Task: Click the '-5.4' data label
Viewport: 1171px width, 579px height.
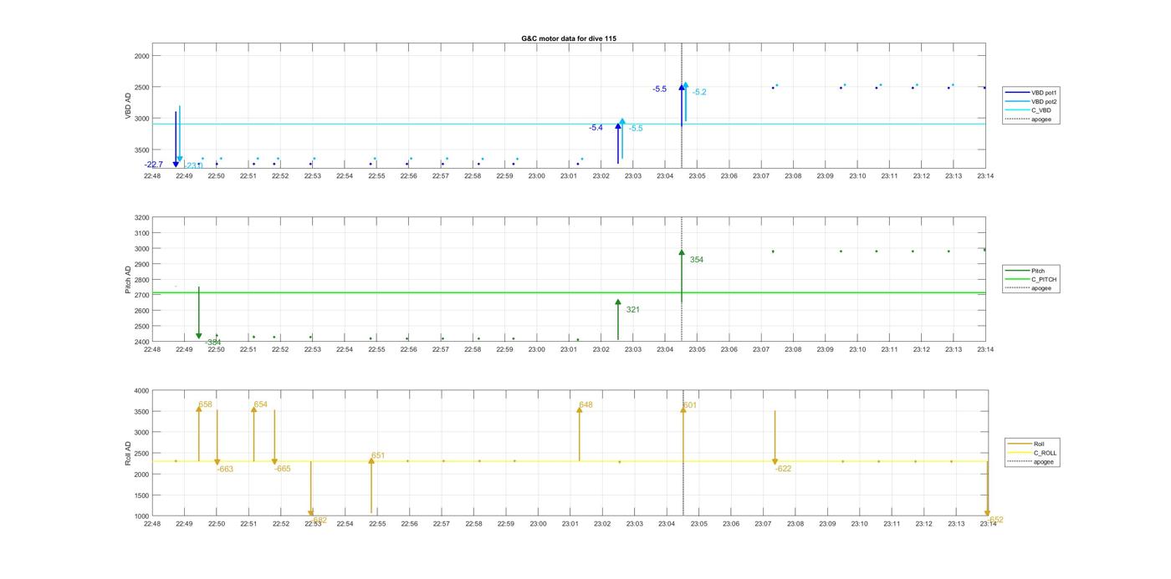Action: 596,128
